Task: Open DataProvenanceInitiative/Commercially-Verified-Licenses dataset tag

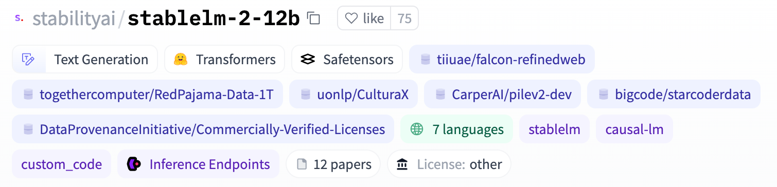Action: pos(203,129)
